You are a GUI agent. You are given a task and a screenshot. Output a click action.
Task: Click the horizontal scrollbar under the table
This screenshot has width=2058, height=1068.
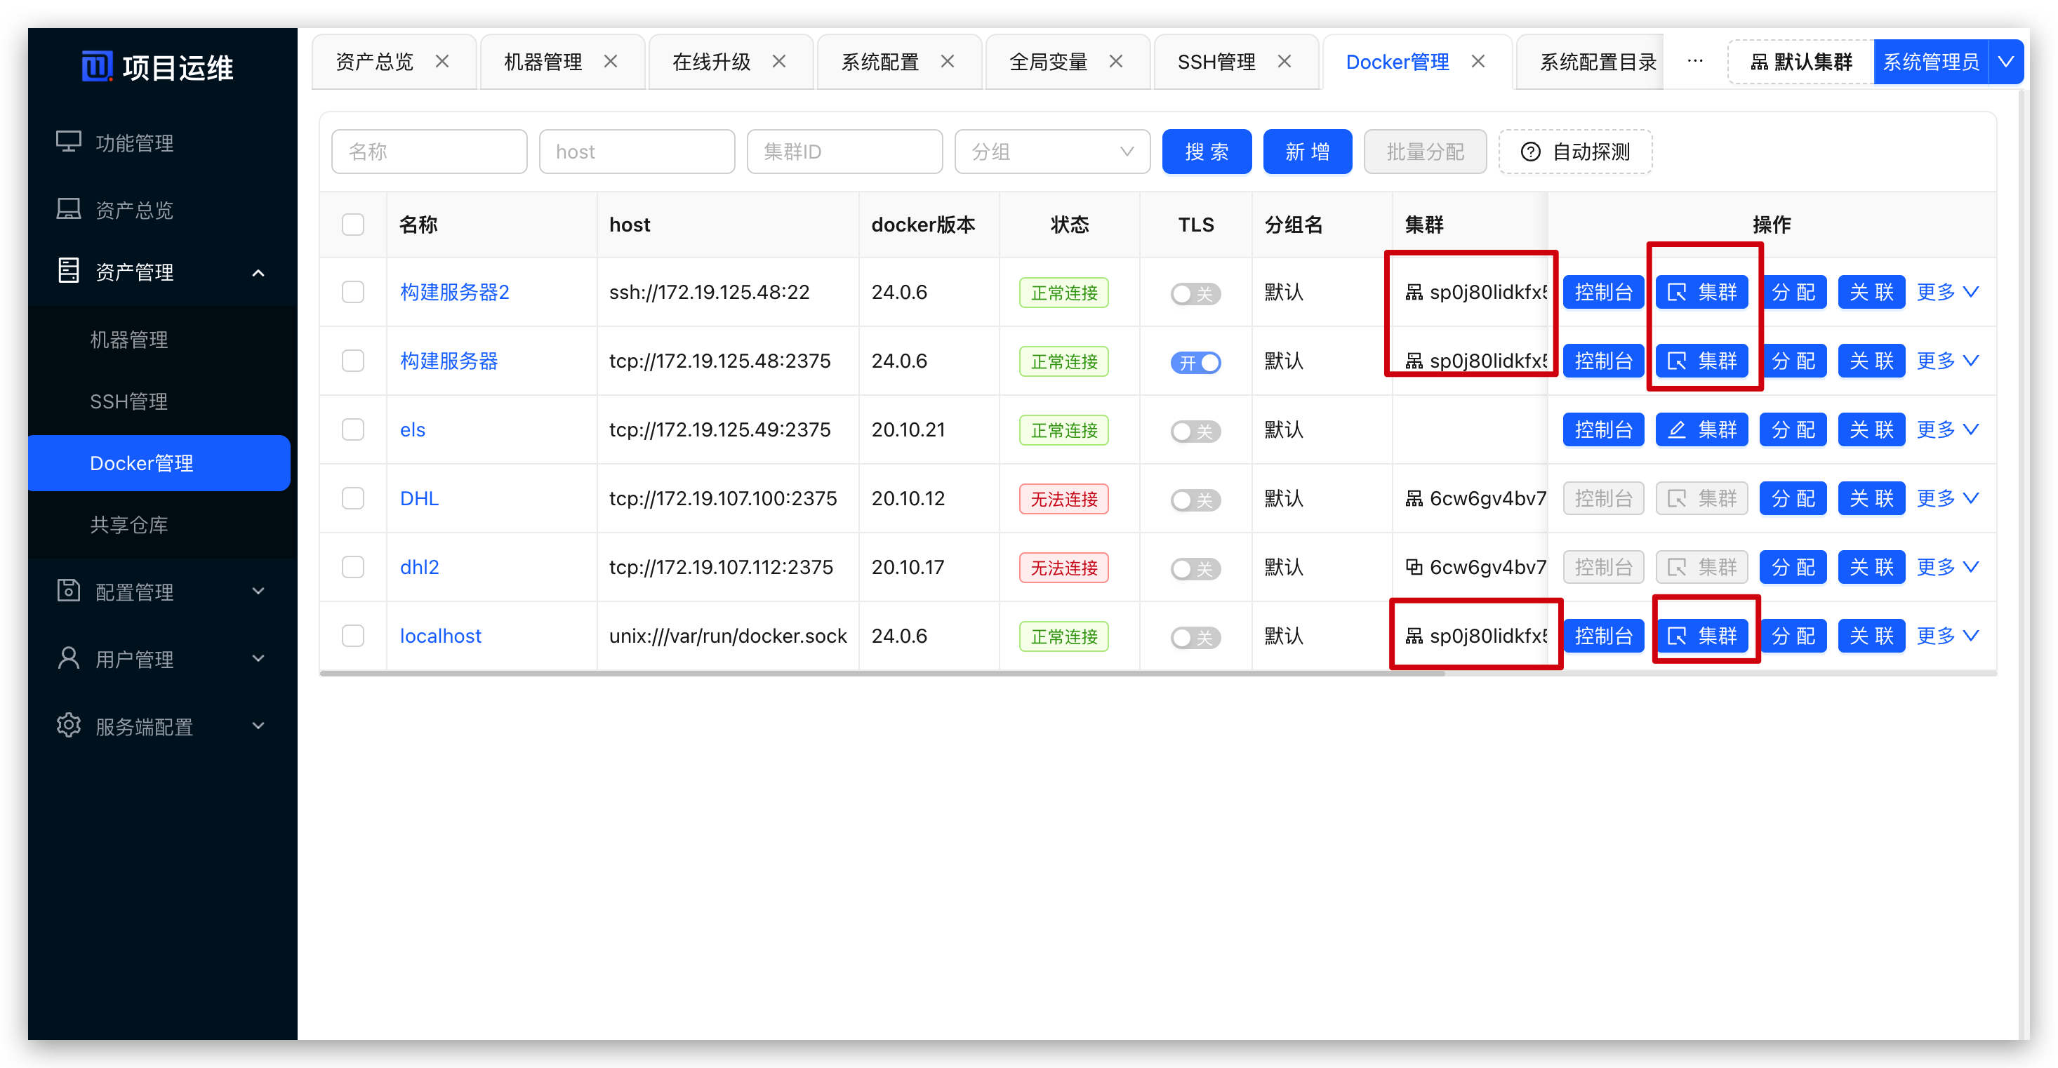tap(879, 674)
